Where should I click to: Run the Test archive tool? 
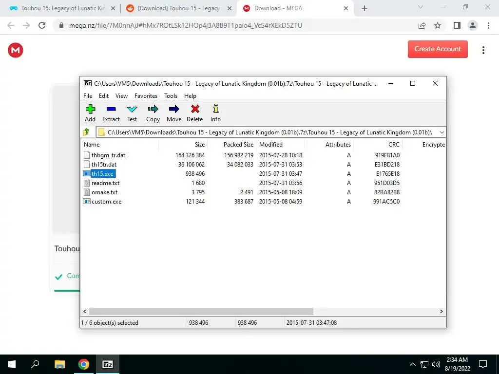[x=132, y=113]
